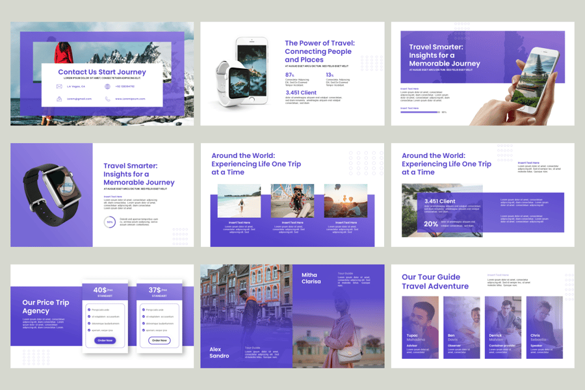The width and height of the screenshot is (585, 390).
Task: Click Chris Sebastia's tour guide card
Action: tap(544, 328)
